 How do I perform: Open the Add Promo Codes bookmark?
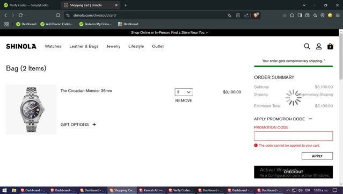coord(56,24)
